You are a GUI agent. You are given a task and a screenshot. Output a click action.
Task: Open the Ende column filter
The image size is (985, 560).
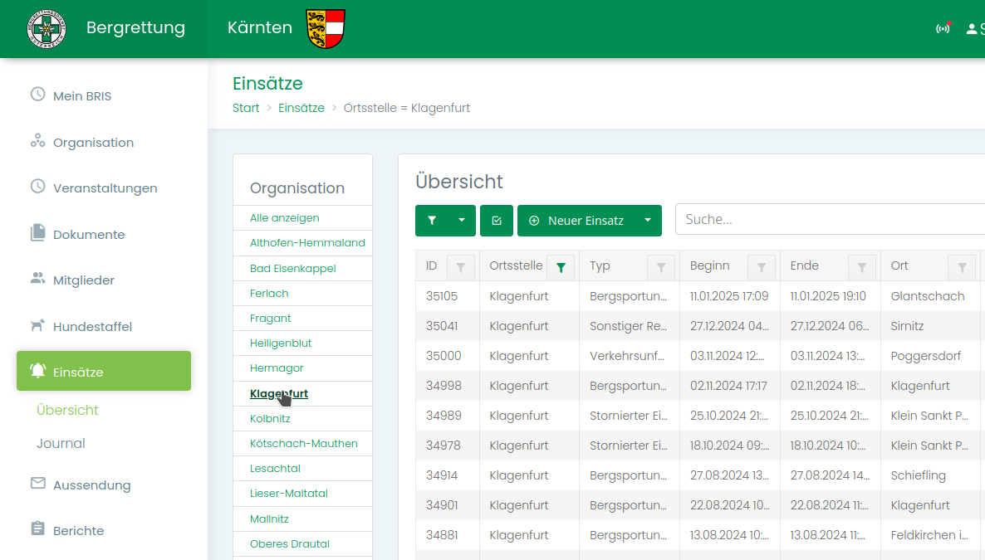pyautogui.click(x=862, y=267)
